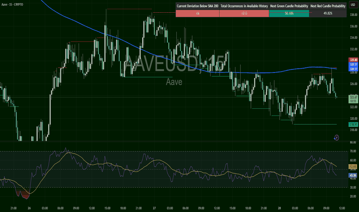Click the 334.00 price axis tick
359x212 pixels.
[x=353, y=38]
